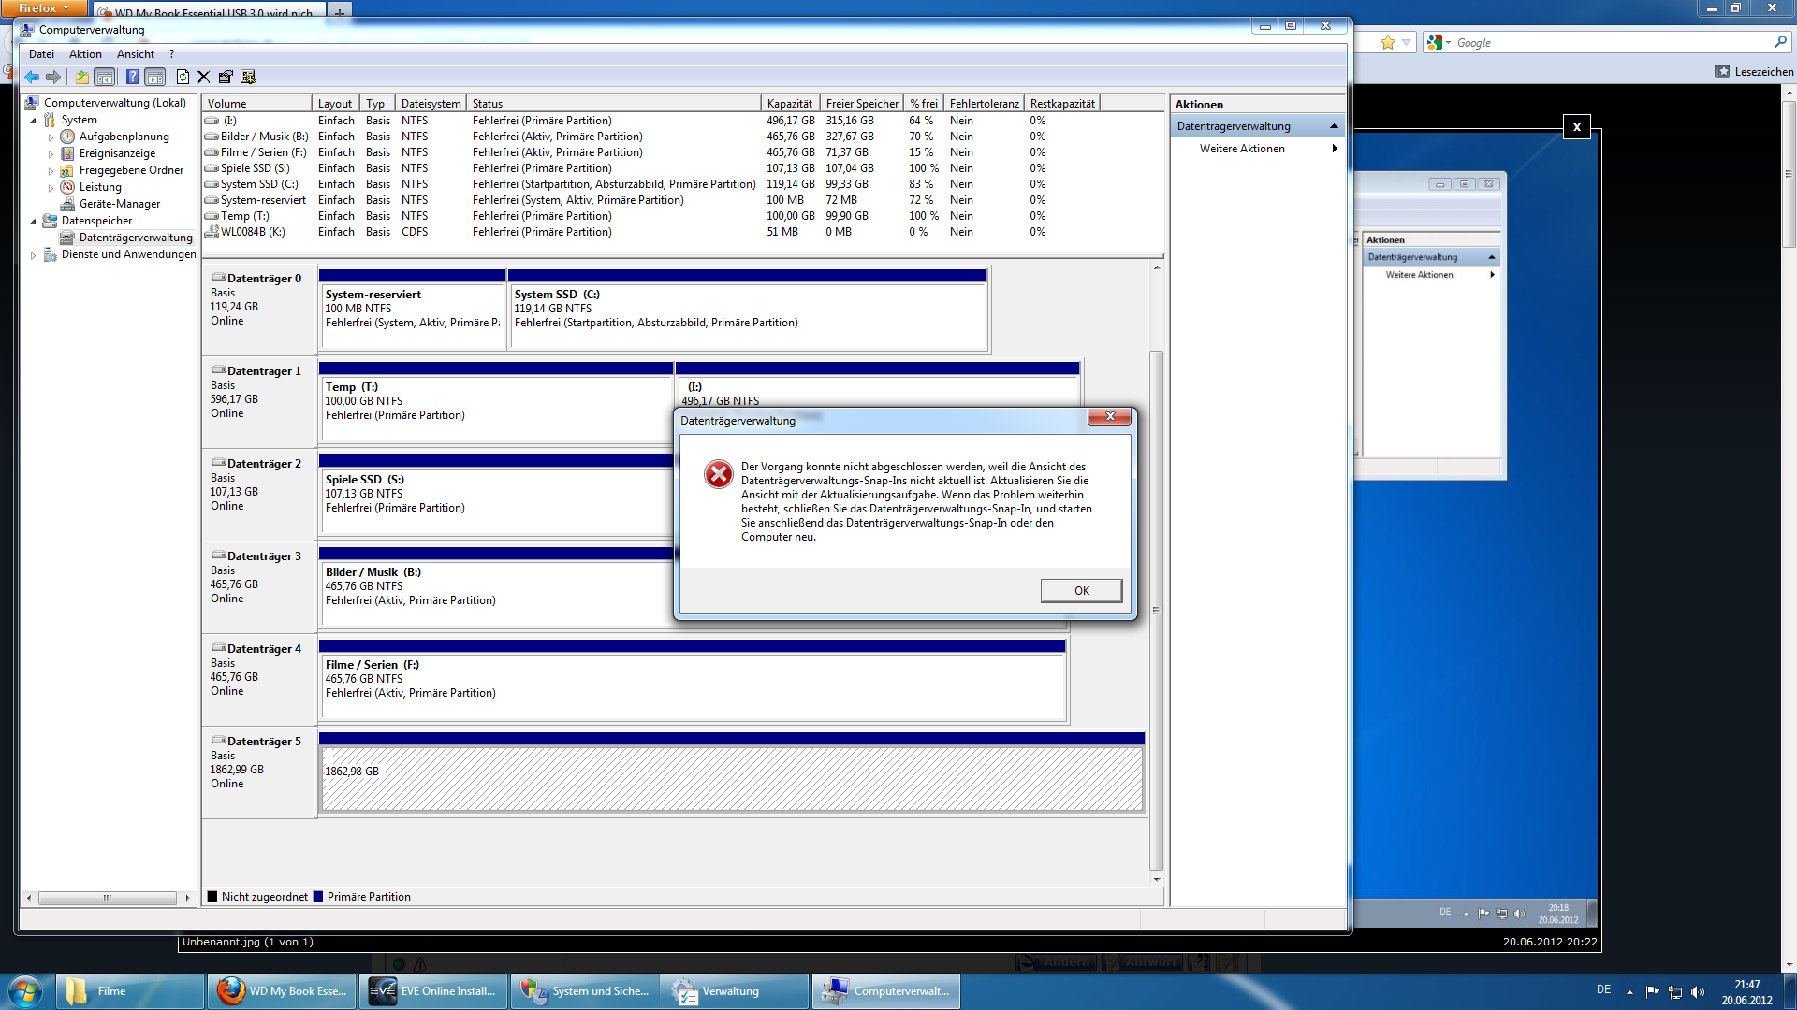Collapse the System tree node
Screen dimensions: 1797x1010
[x=34, y=121]
